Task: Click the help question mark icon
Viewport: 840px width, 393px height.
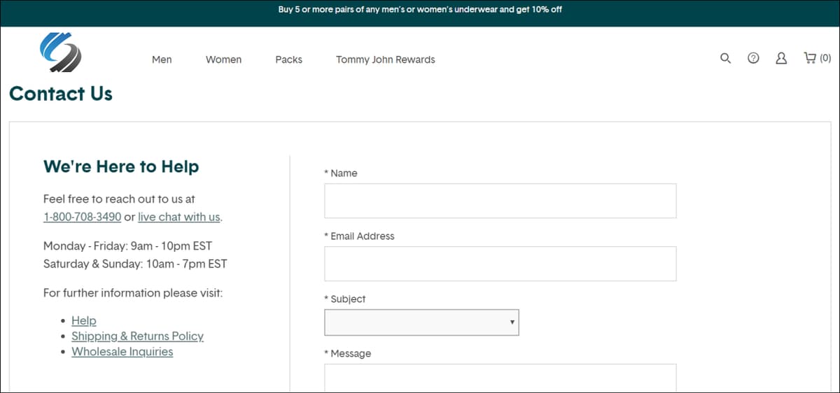Action: (x=753, y=58)
